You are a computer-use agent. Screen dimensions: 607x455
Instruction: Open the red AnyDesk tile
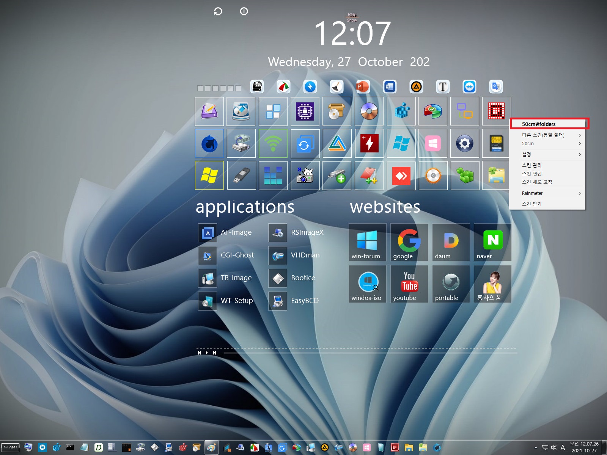[401, 176]
